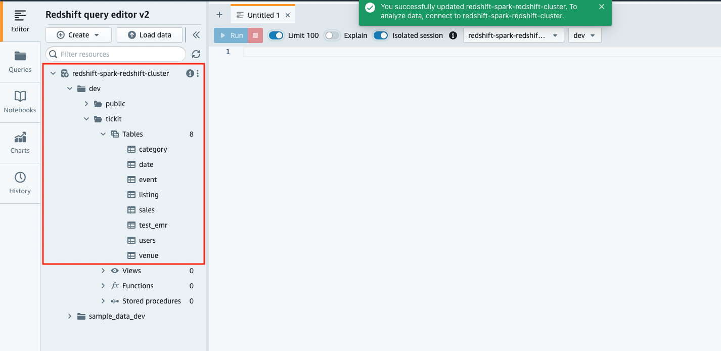721x351 pixels.
Task: Collapse the dev database node
Action: coord(70,89)
